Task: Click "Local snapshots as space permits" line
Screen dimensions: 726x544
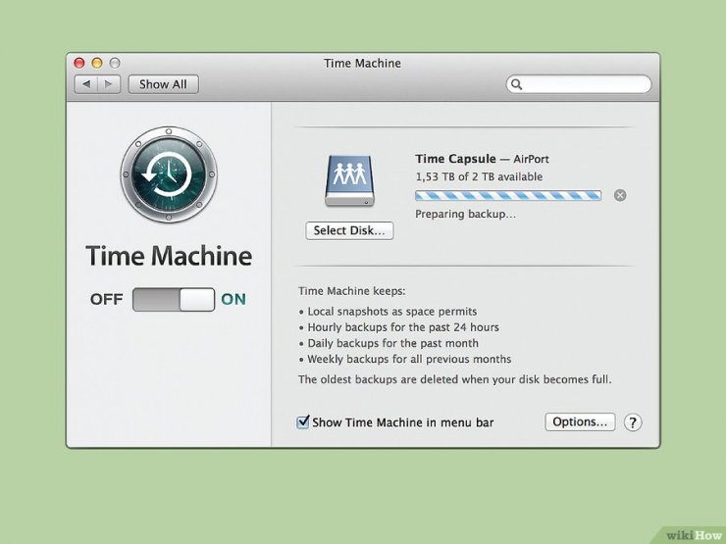Action: [392, 312]
